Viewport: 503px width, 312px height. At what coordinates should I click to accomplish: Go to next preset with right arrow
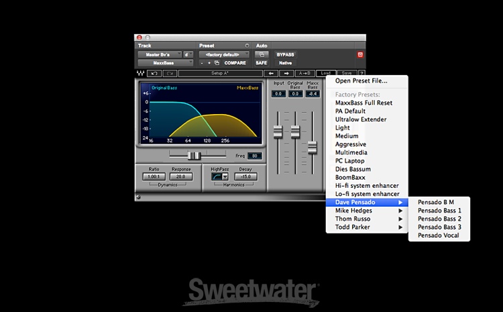coord(286,73)
